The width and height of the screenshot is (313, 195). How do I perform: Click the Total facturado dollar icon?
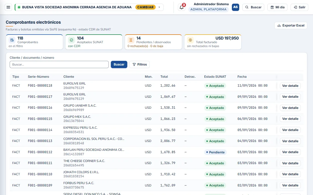tap(190, 40)
